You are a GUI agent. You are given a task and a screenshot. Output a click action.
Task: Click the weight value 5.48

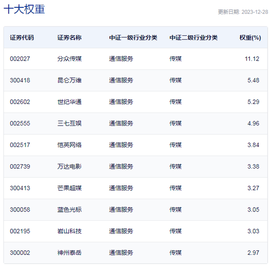point(253,80)
